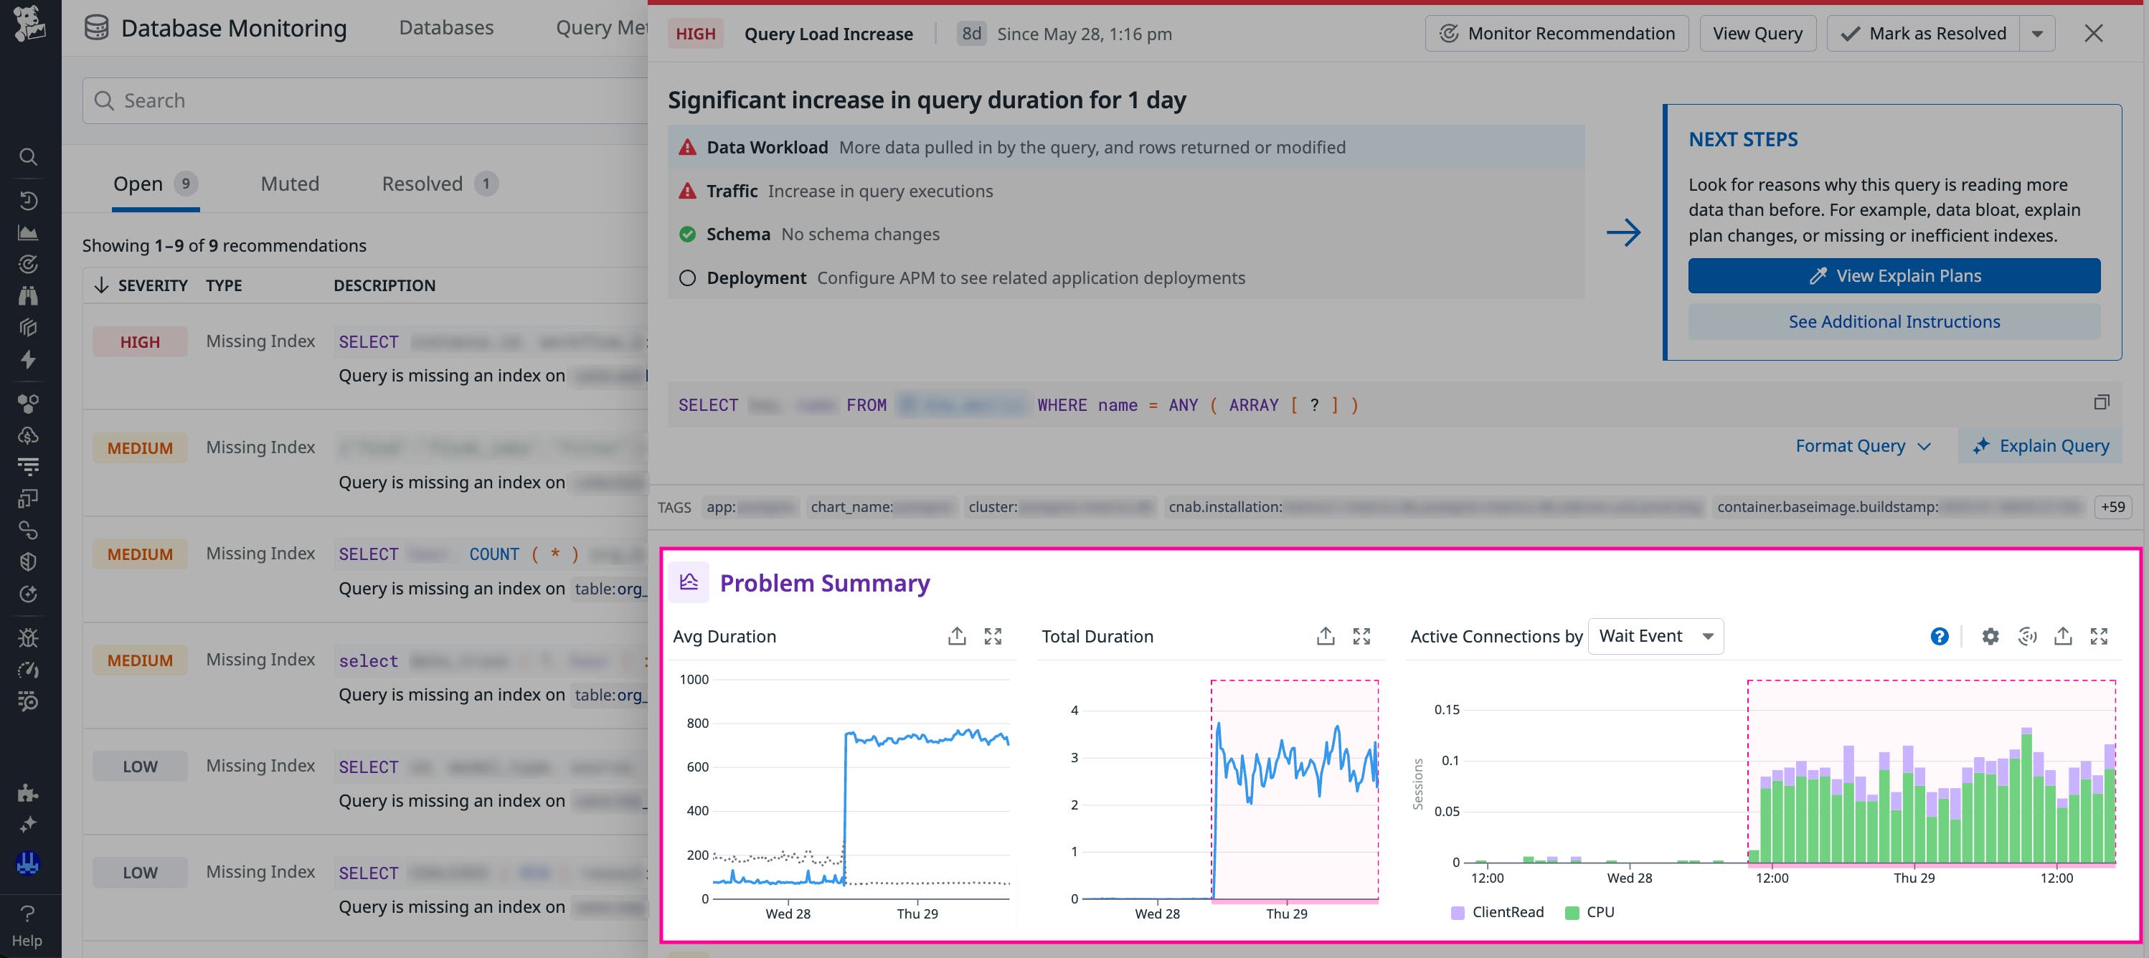Open the Wait Event dropdown
This screenshot has height=958, width=2149.
1655,635
